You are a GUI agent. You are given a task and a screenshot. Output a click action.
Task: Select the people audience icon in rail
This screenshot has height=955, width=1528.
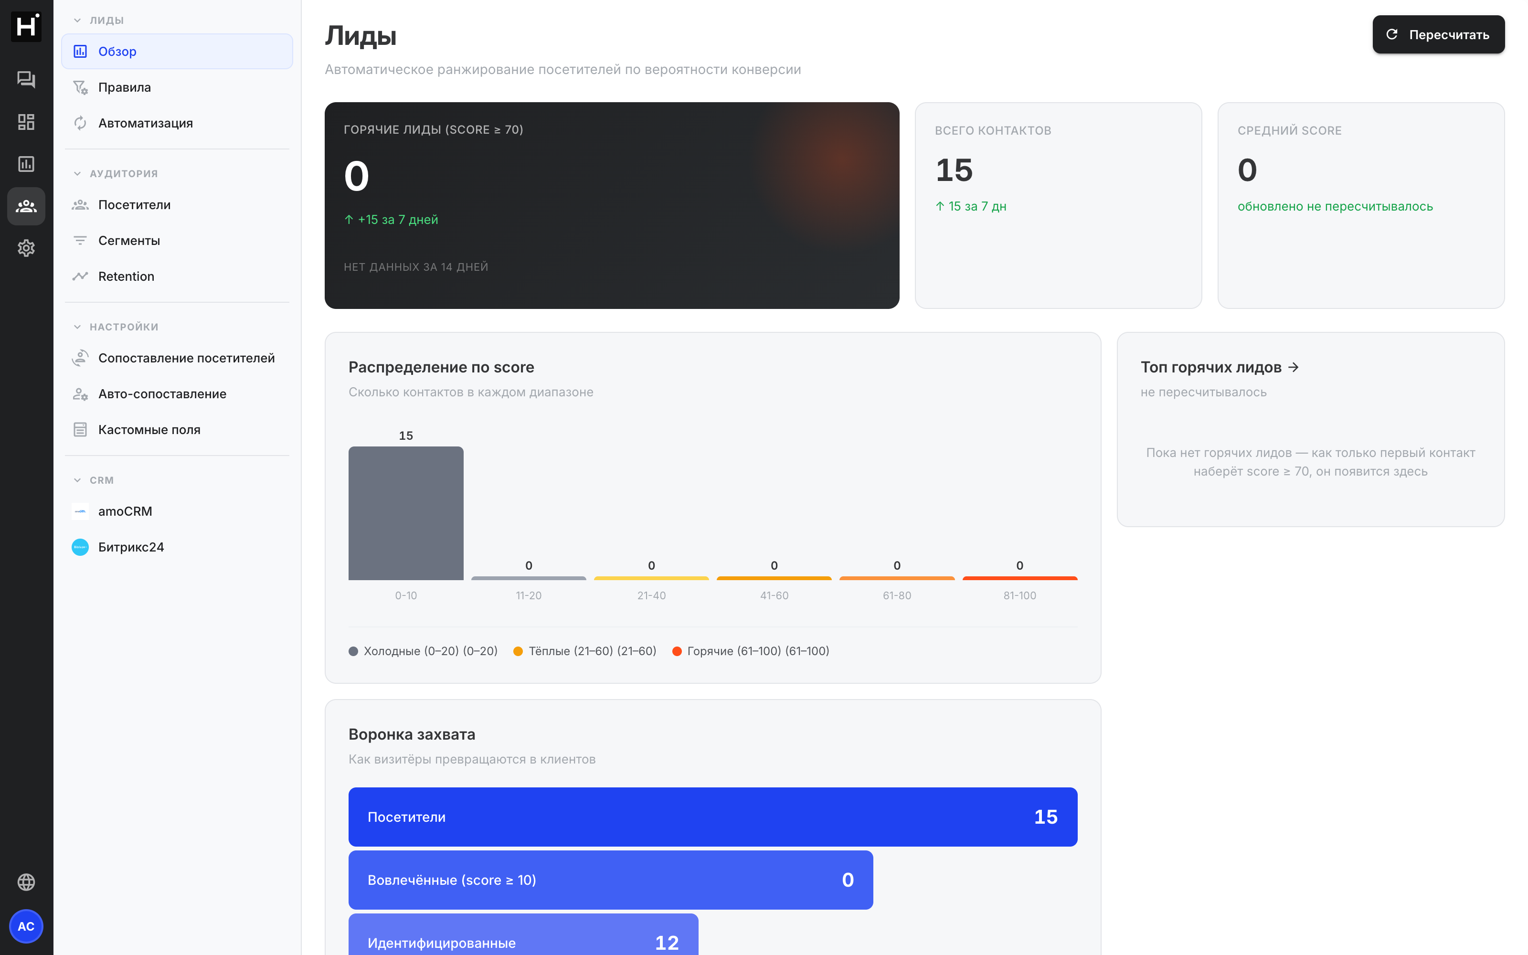pos(26,206)
